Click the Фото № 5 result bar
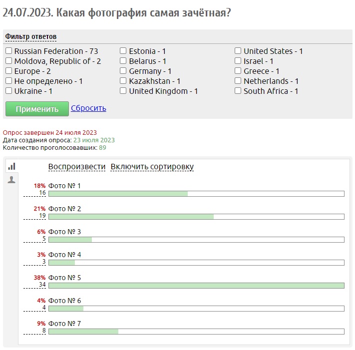The image size is (355, 350). click(x=196, y=286)
